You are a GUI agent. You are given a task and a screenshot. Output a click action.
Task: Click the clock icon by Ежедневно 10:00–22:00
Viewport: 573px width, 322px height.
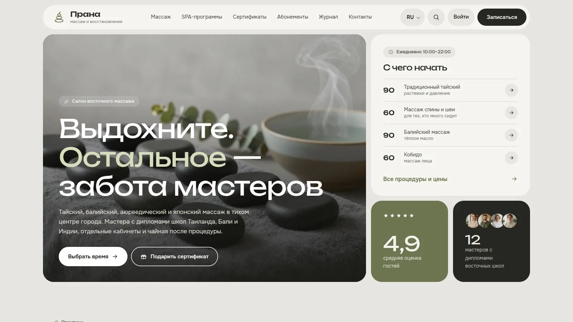click(x=391, y=52)
